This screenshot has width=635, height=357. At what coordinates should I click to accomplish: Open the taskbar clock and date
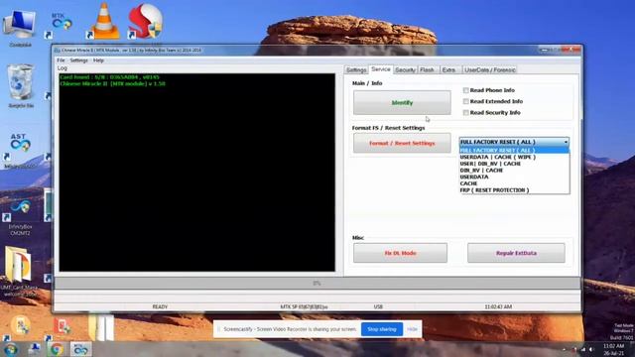click(x=613, y=349)
